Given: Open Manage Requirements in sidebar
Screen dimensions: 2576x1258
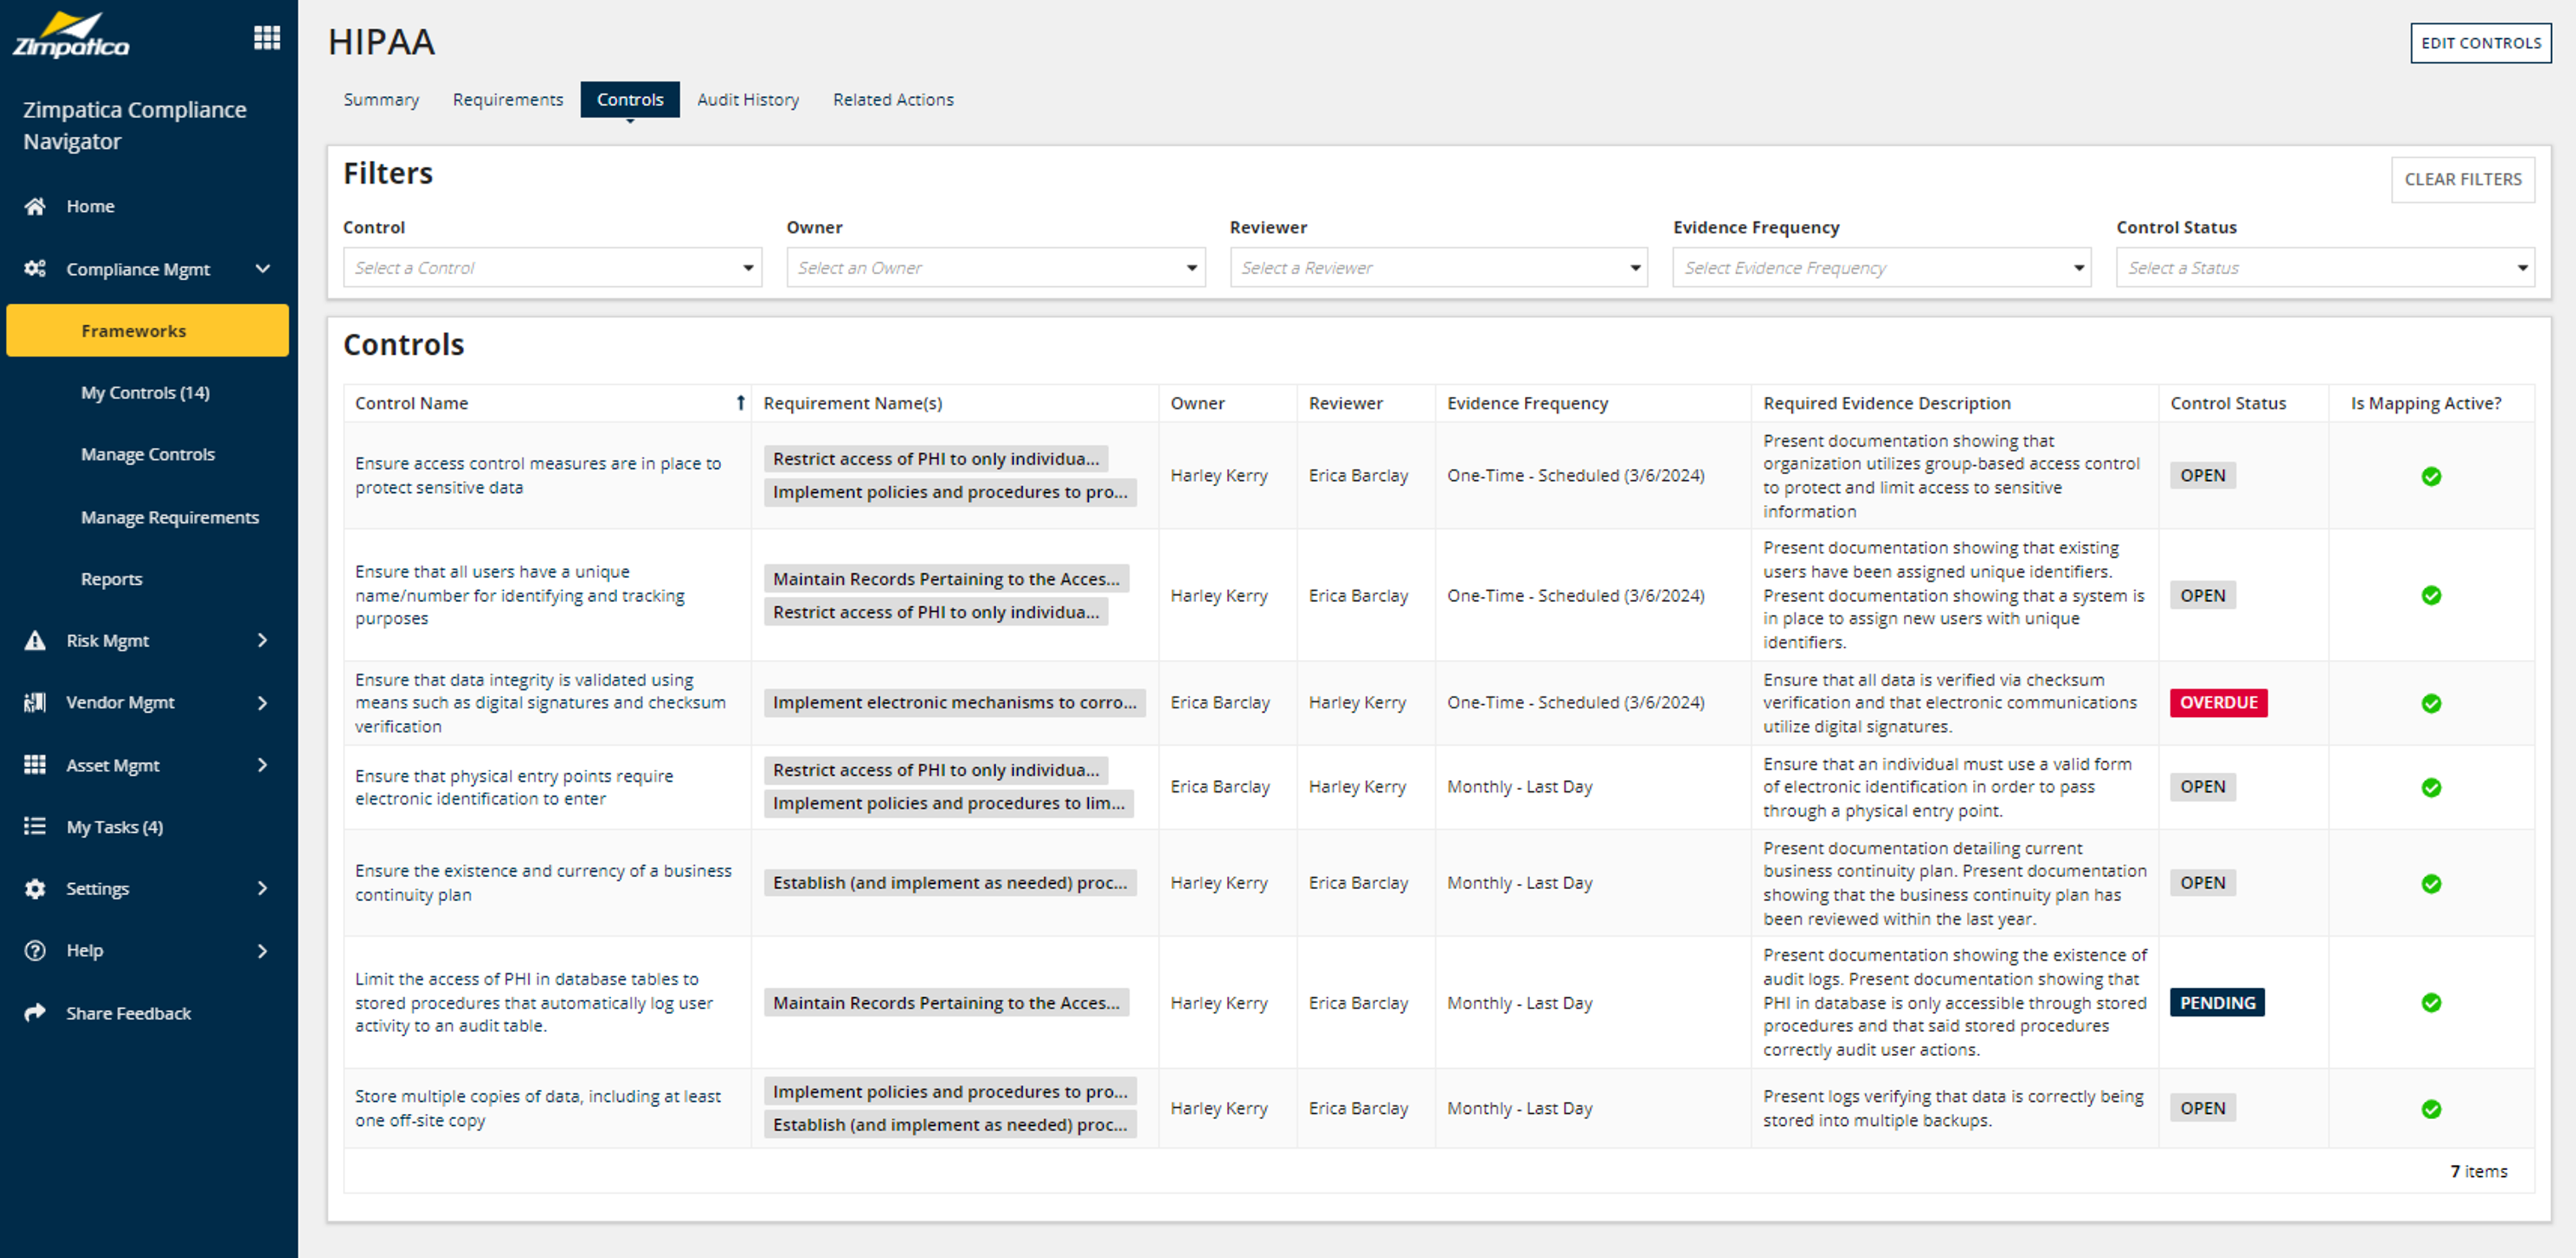Looking at the screenshot, I should pos(170,517).
